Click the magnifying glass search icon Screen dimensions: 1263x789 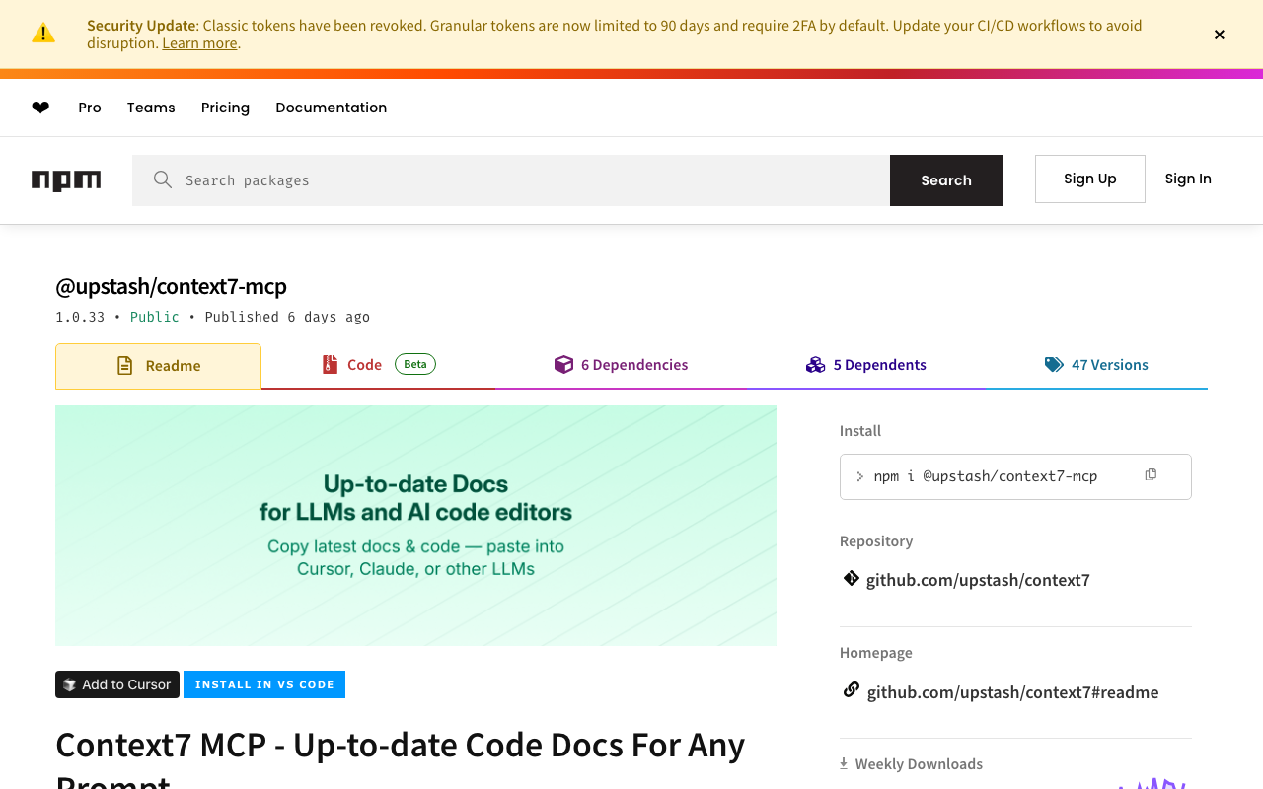tap(163, 179)
